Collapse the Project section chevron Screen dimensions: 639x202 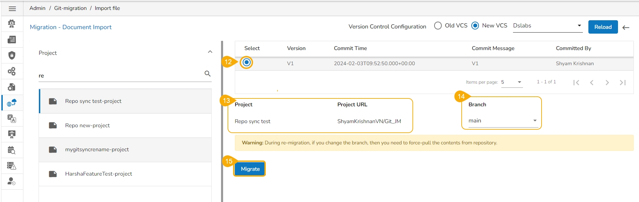(210, 52)
